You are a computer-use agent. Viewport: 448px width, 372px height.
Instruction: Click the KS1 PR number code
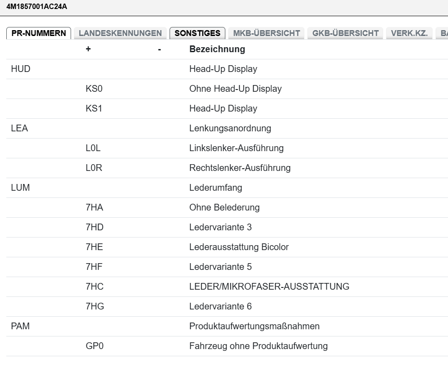point(94,108)
